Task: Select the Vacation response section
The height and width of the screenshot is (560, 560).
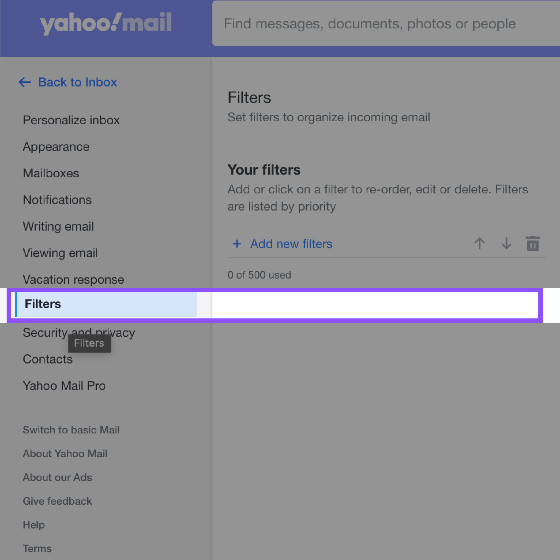Action: tap(73, 280)
